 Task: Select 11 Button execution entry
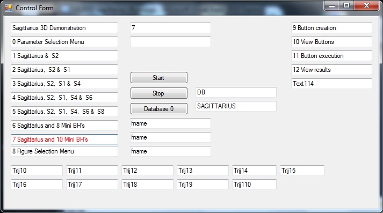tap(332, 56)
